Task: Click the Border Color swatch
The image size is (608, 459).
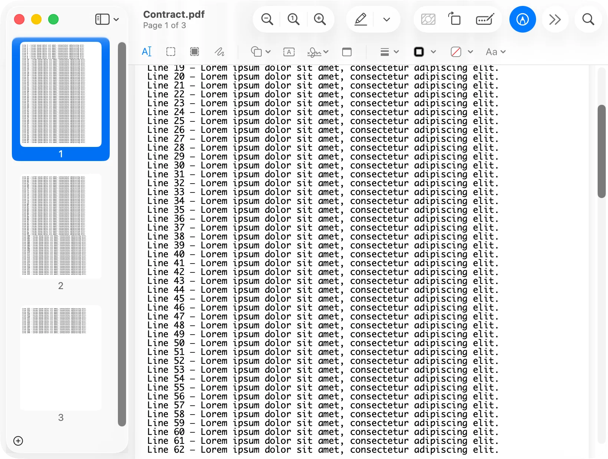Action: coord(419,52)
